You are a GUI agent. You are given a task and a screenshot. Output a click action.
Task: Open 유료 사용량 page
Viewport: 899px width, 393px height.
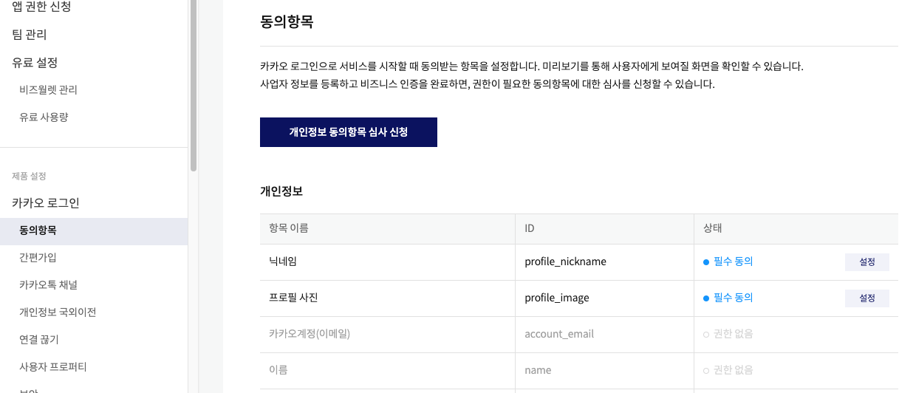(x=44, y=117)
